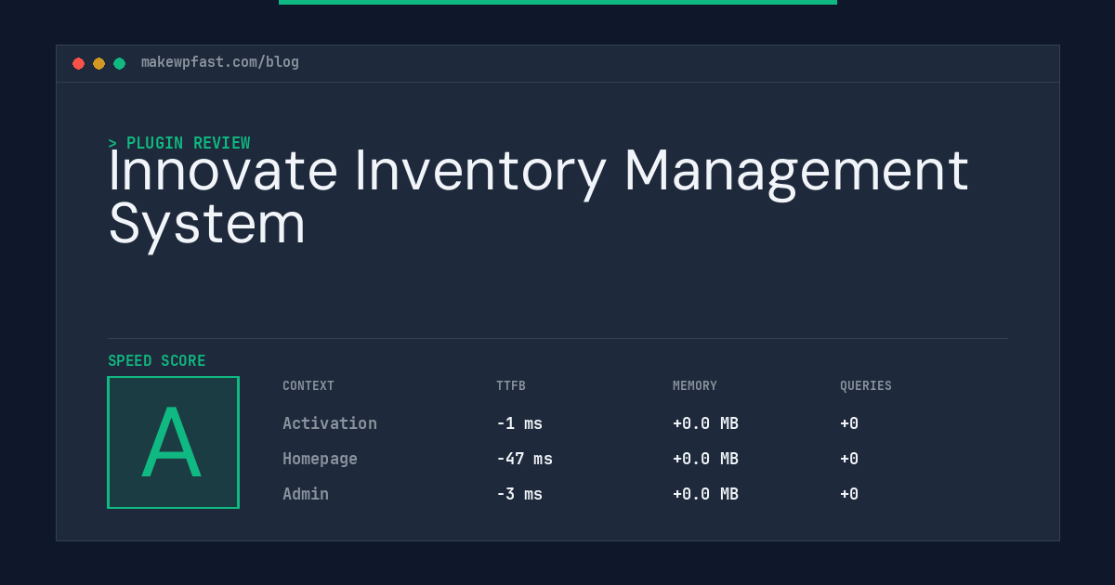Select the Homepage row label
Screen dimensions: 1115x585
[320, 459]
